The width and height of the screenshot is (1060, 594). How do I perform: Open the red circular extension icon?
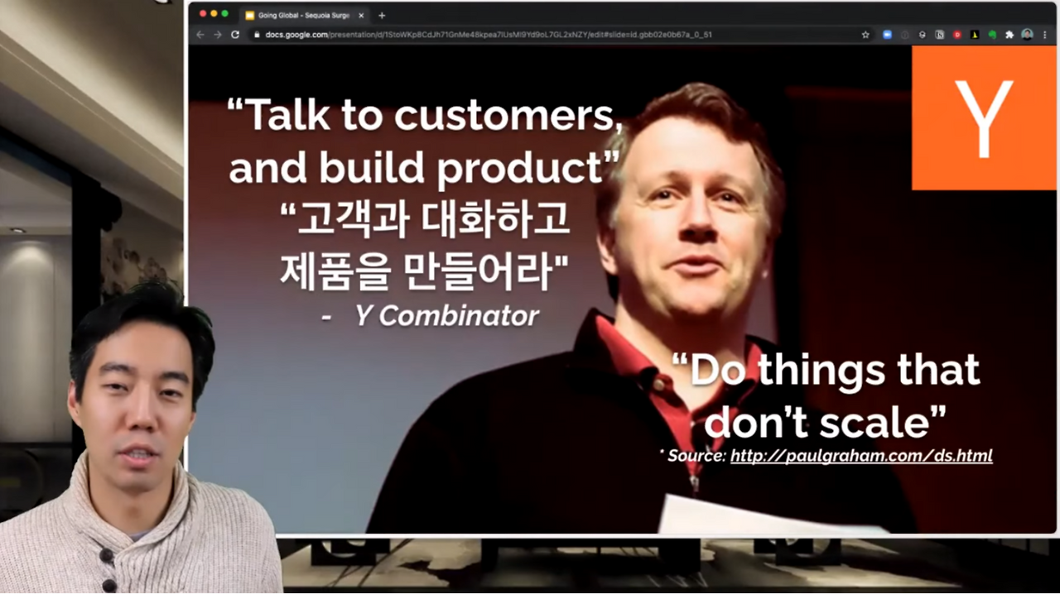tap(957, 35)
